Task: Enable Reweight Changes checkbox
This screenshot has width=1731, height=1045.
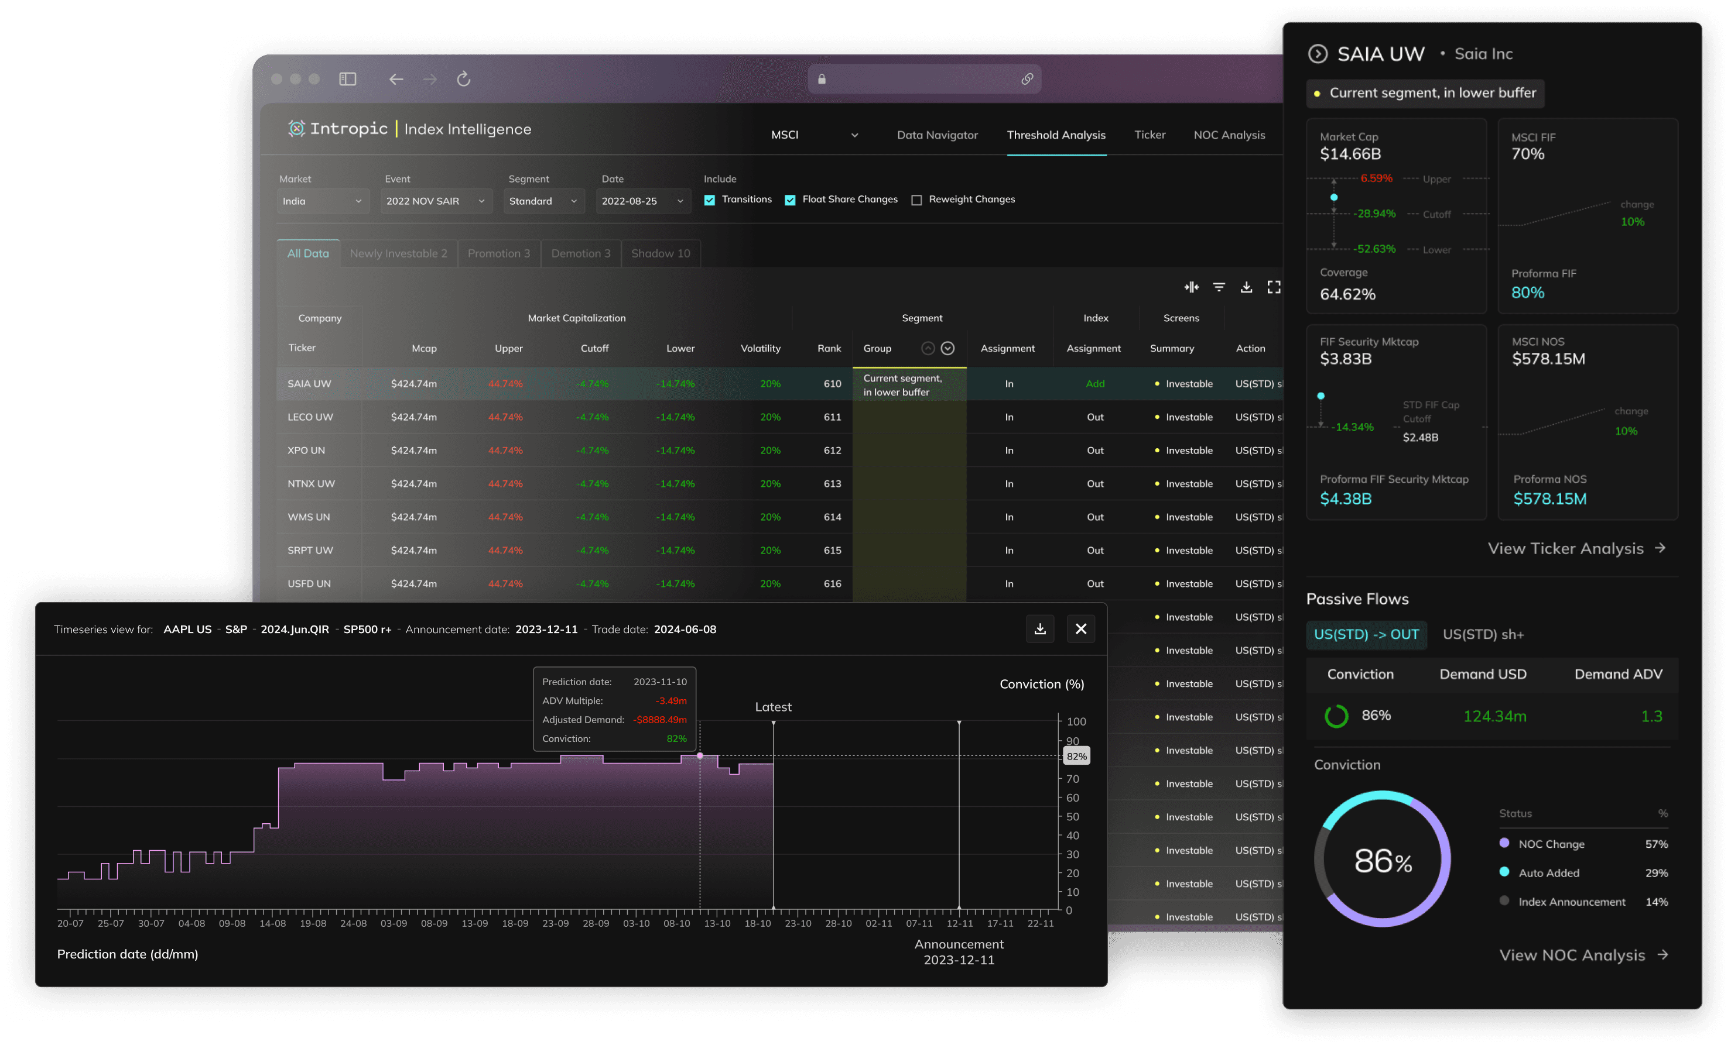Action: [917, 200]
